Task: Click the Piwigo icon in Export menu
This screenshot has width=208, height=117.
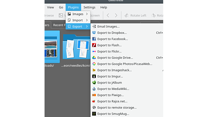Action: [x=94, y=95]
